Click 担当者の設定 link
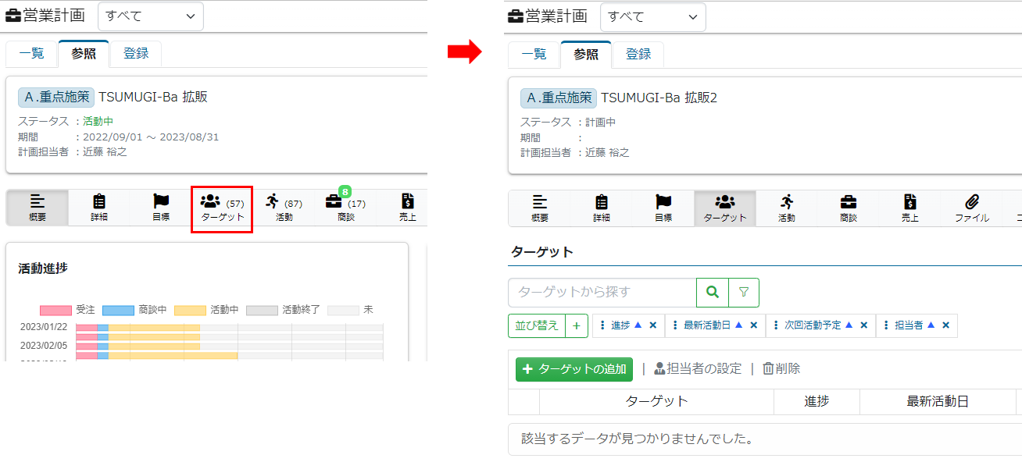This screenshot has width=1022, height=462. [698, 368]
